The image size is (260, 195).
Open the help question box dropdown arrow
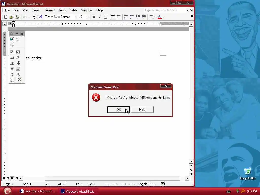(x=187, y=10)
